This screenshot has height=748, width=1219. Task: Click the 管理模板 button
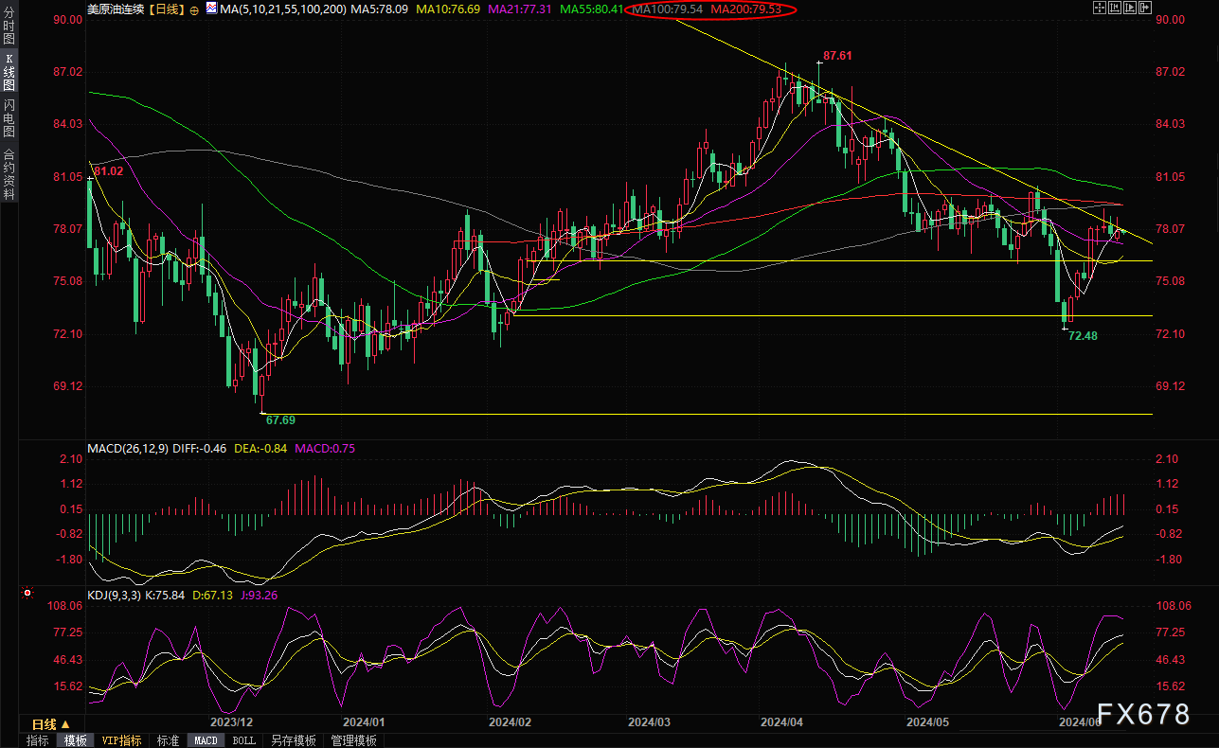tap(353, 740)
